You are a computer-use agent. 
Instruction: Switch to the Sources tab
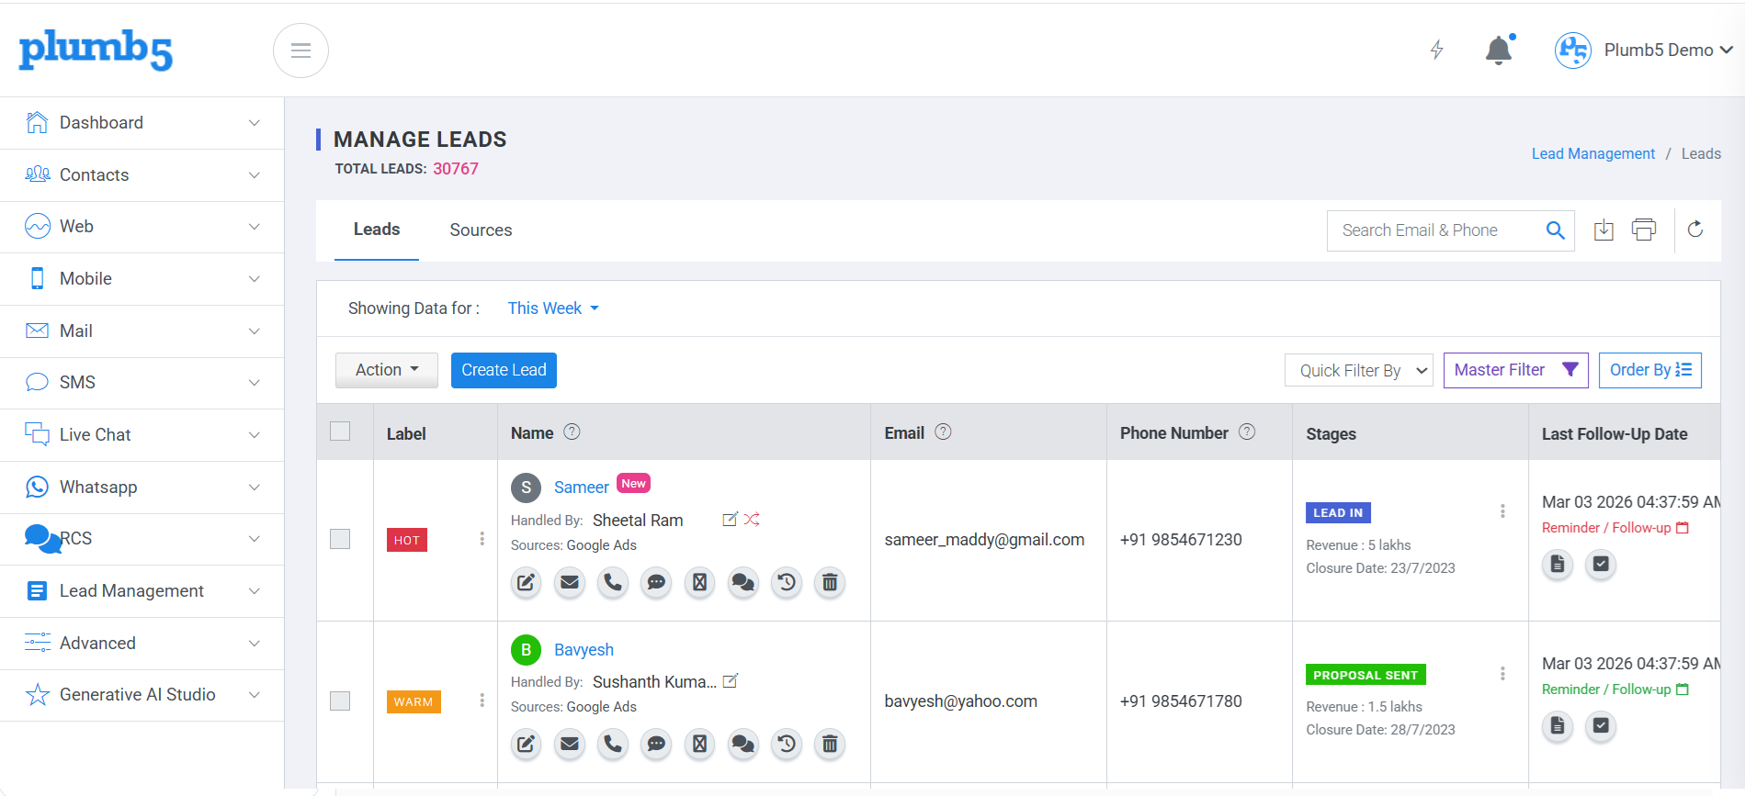481,230
